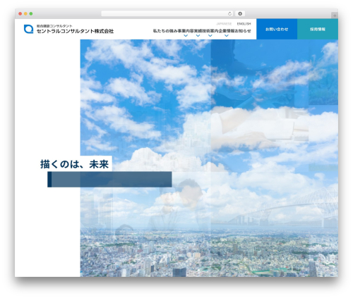Screen dimensions: 353x298
Task: Close the browser window with red button
Action: (20, 14)
